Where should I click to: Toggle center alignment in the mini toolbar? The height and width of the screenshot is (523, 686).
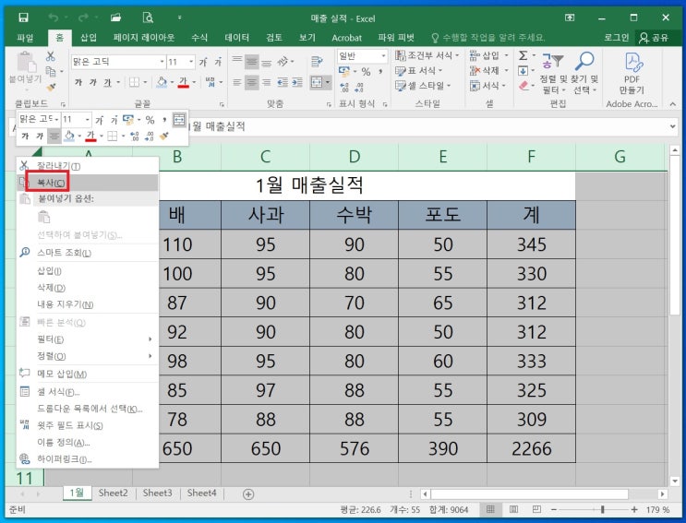pyautogui.click(x=54, y=137)
